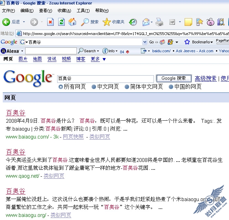Screen dimensions: 229x220
Task: Select the 所有网页 radio button
Action: [x=61, y=87]
